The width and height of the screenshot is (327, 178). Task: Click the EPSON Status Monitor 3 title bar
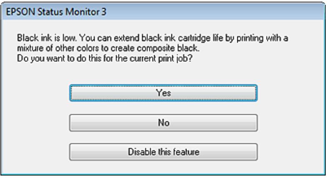pos(163,12)
